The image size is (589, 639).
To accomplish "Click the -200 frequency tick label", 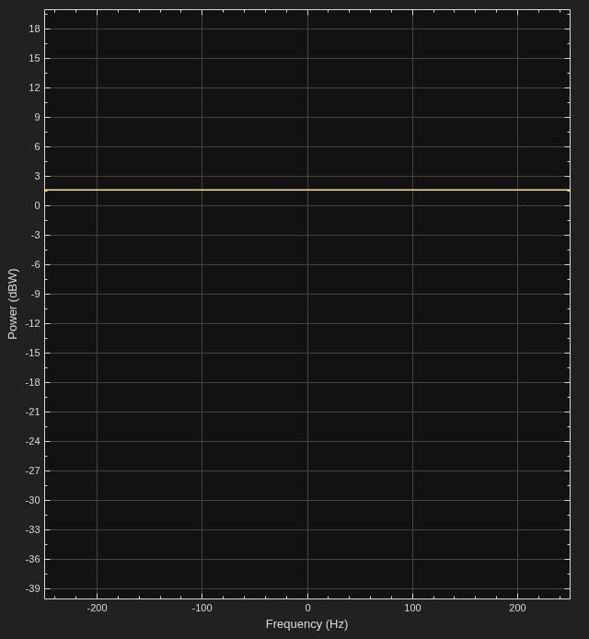I will tap(97, 608).
